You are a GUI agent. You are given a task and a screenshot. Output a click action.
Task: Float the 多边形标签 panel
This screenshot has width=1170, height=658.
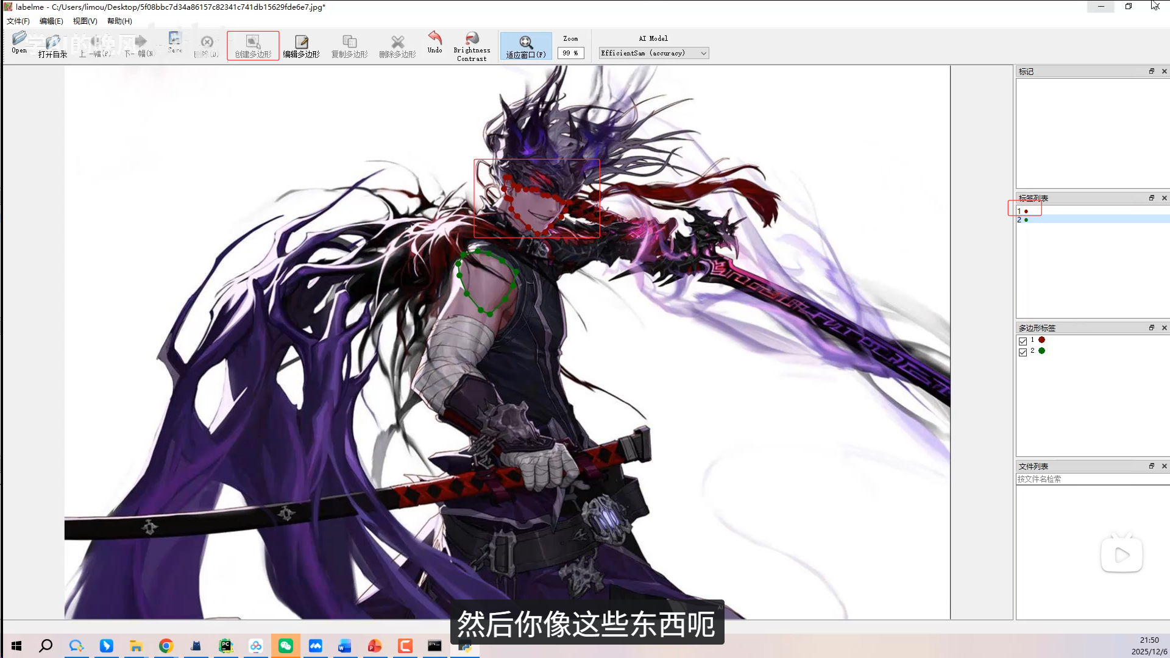pos(1151,328)
